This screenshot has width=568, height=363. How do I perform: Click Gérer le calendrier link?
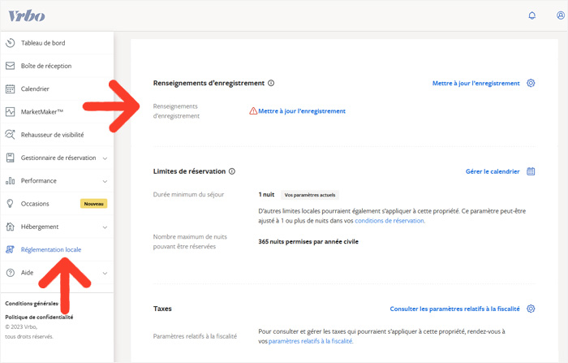[x=493, y=171]
